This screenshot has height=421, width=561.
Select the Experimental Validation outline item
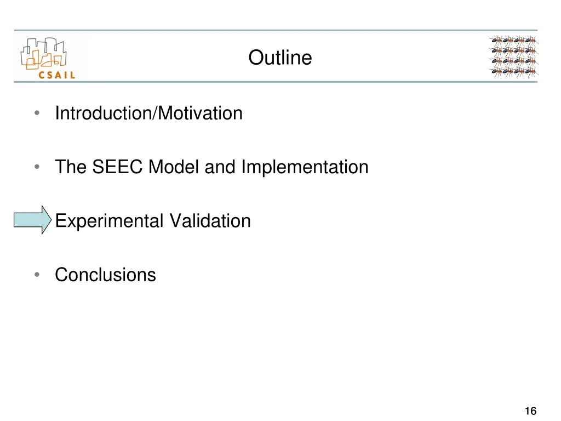(x=153, y=220)
